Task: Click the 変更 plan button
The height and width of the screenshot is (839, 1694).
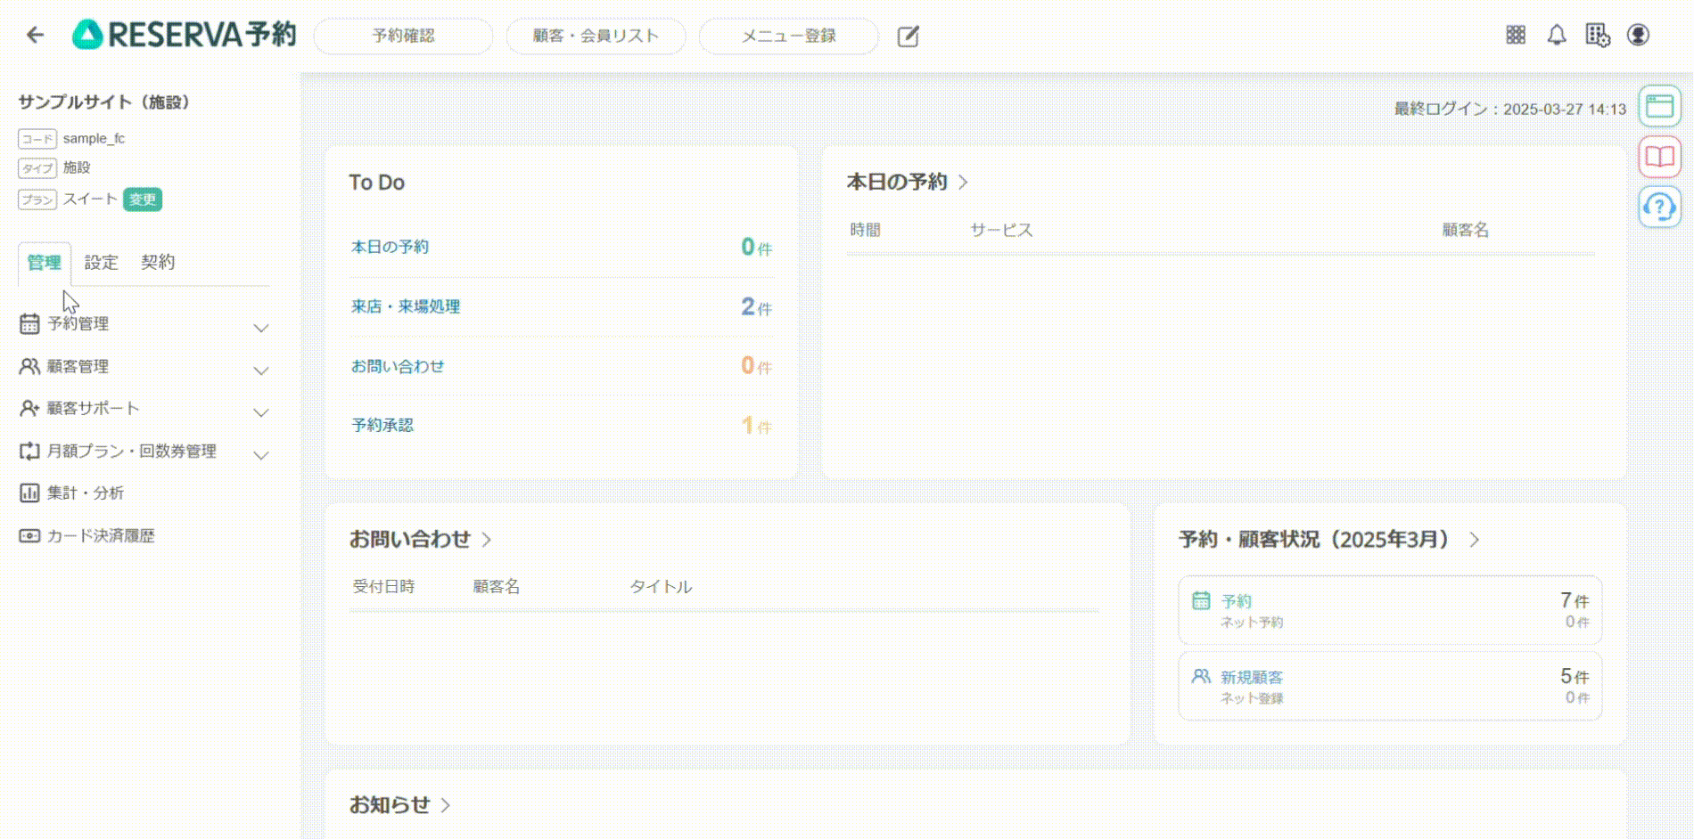Action: 143,200
